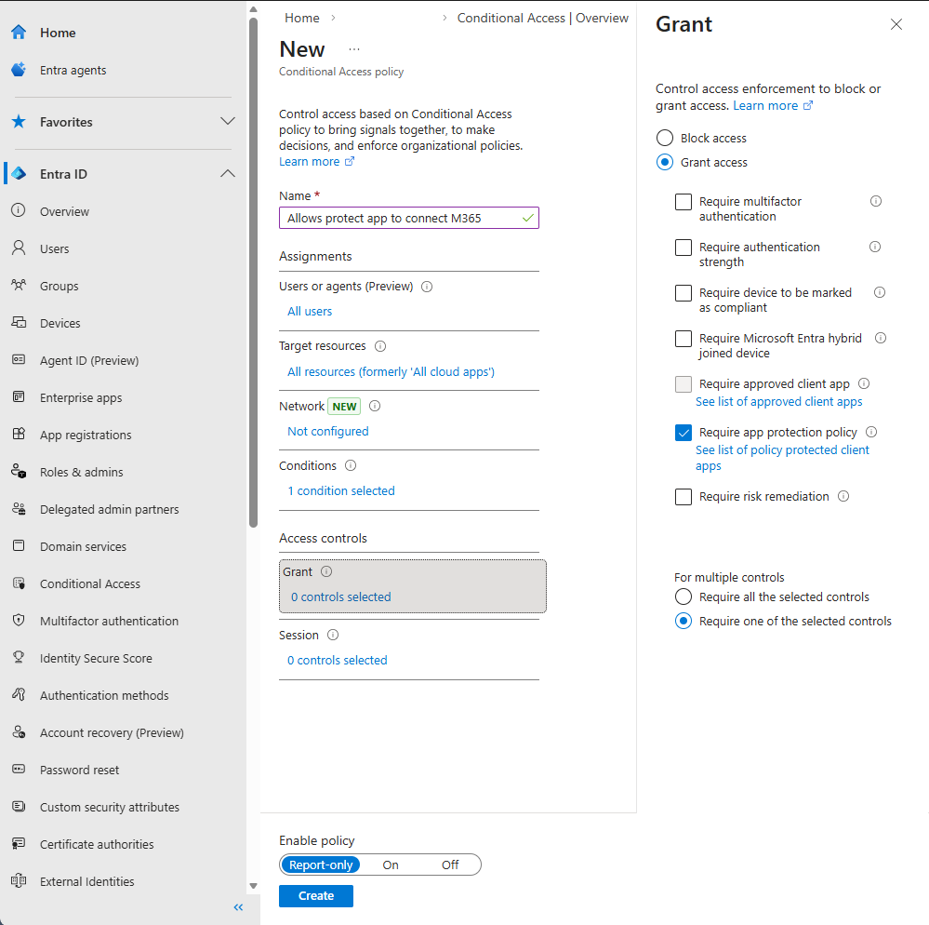
Task: Show info for Target resources
Action: tap(380, 346)
